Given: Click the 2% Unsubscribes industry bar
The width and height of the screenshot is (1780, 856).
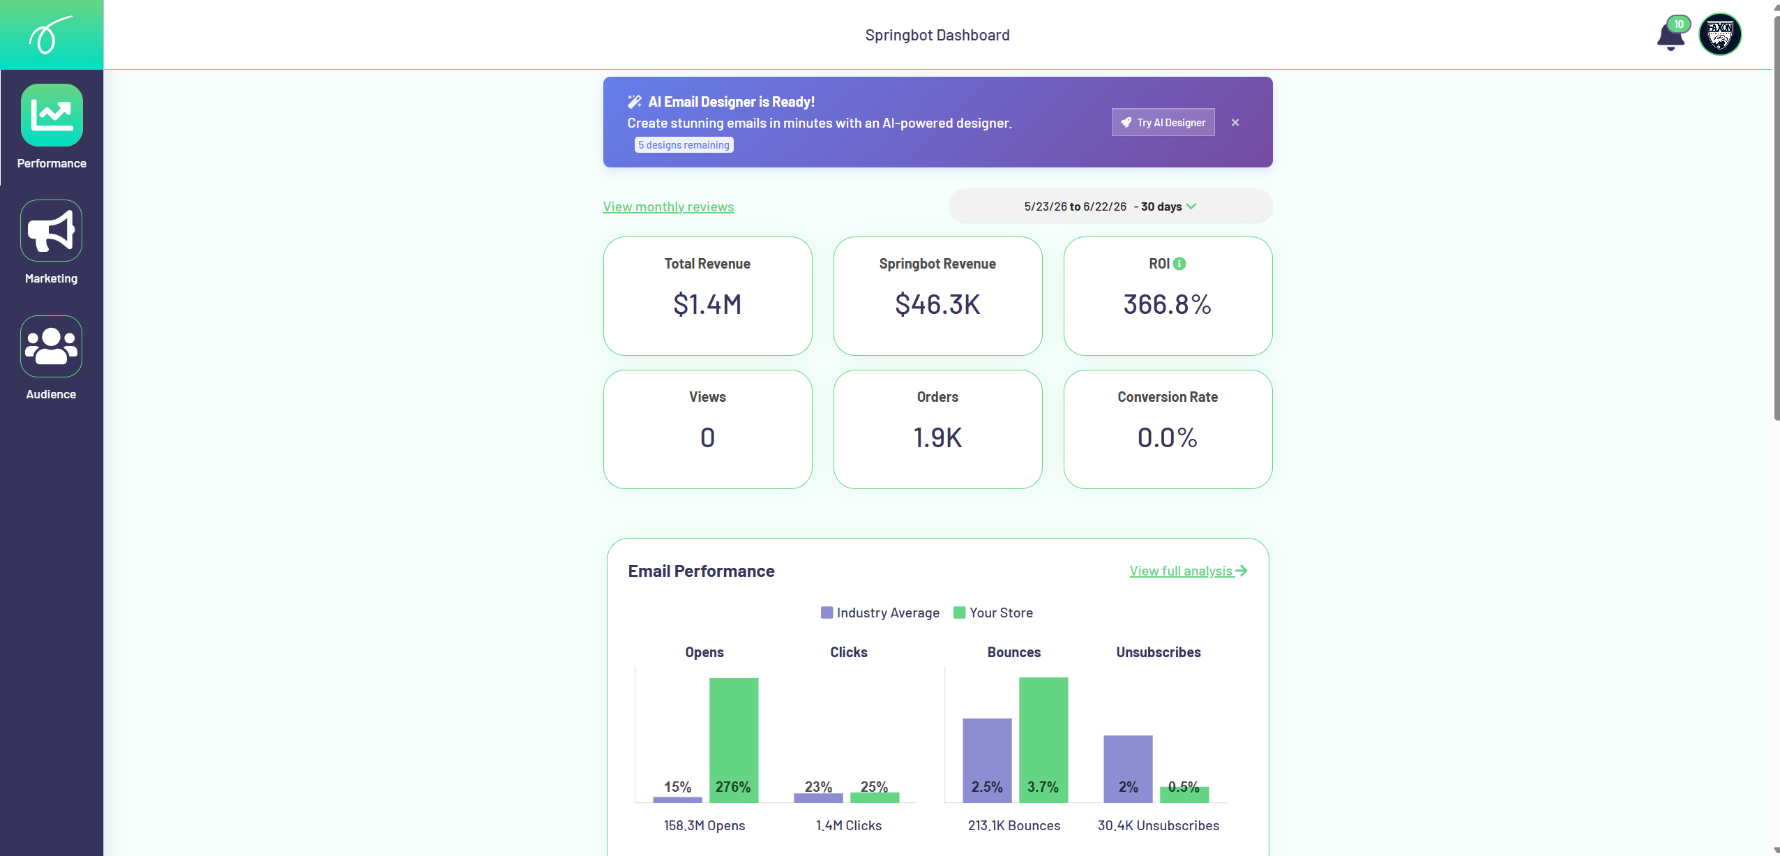Looking at the screenshot, I should (1128, 768).
